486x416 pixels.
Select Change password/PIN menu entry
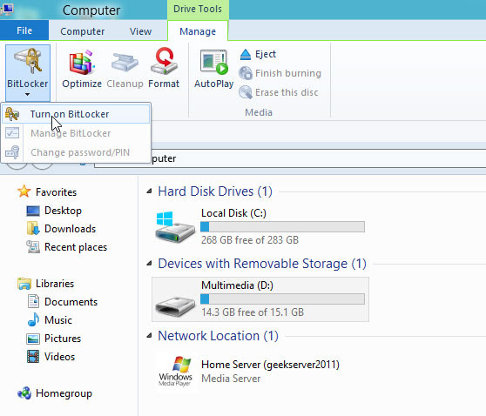coord(76,152)
